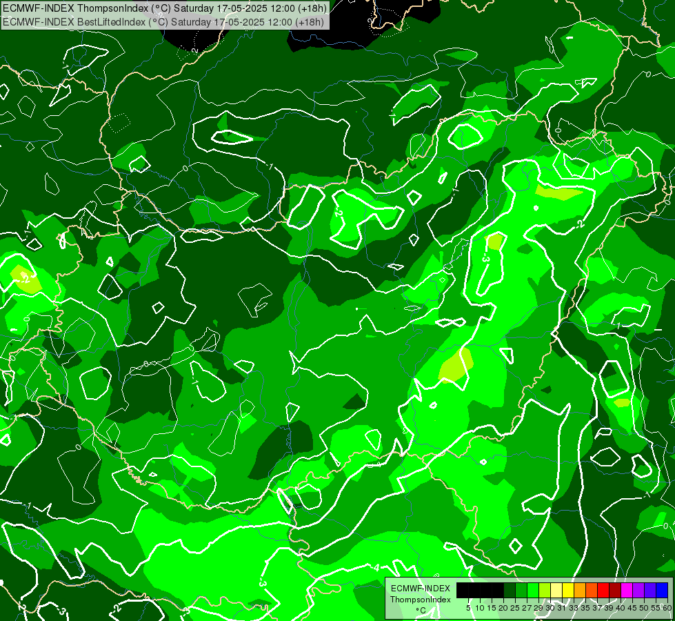
Task: Click the medium green 25–27 legend swatch
Action: pos(521,591)
